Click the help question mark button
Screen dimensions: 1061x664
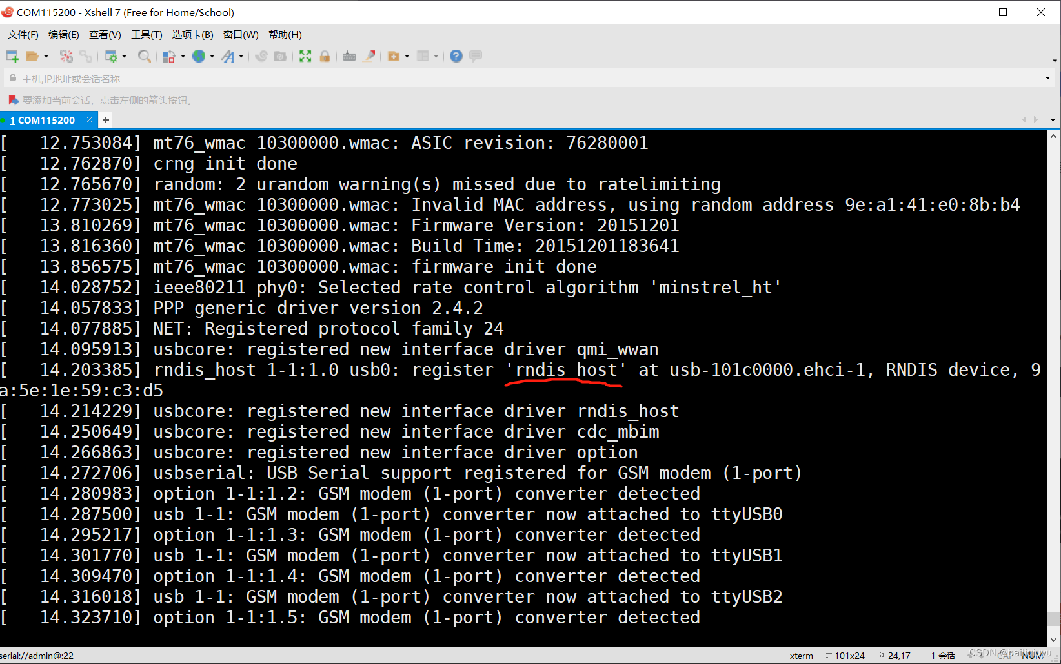[x=456, y=56]
